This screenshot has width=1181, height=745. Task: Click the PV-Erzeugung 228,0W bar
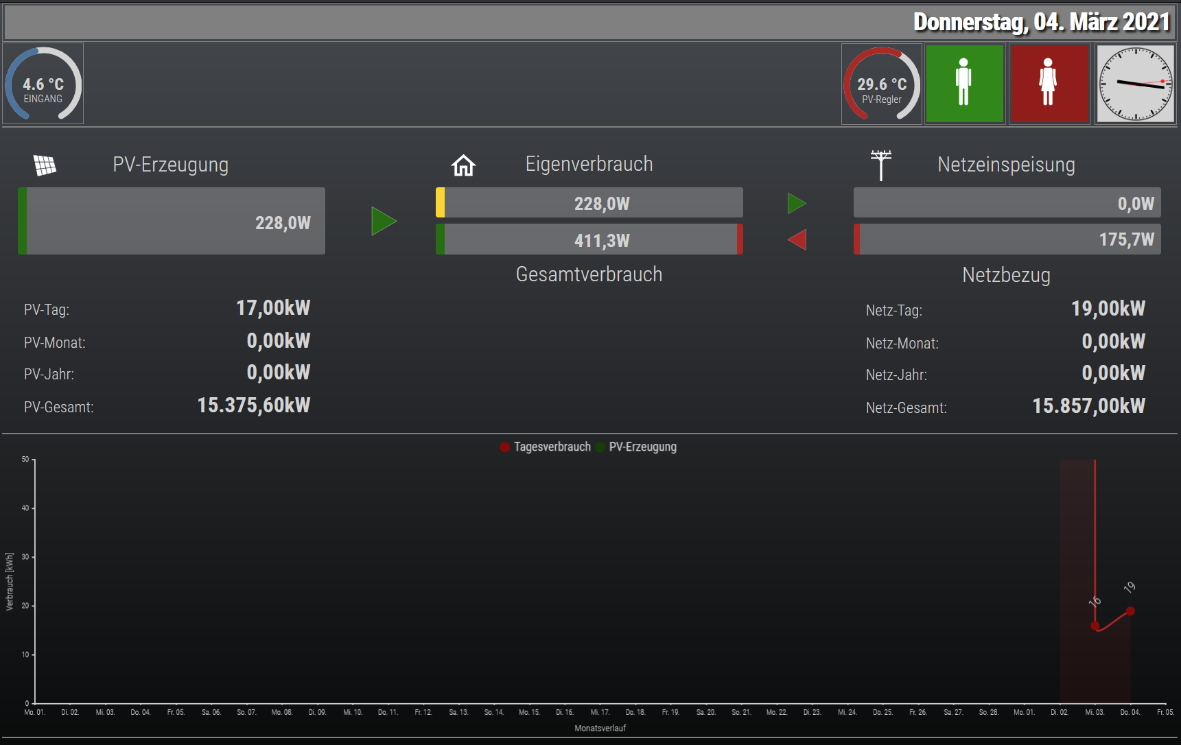pyautogui.click(x=172, y=222)
